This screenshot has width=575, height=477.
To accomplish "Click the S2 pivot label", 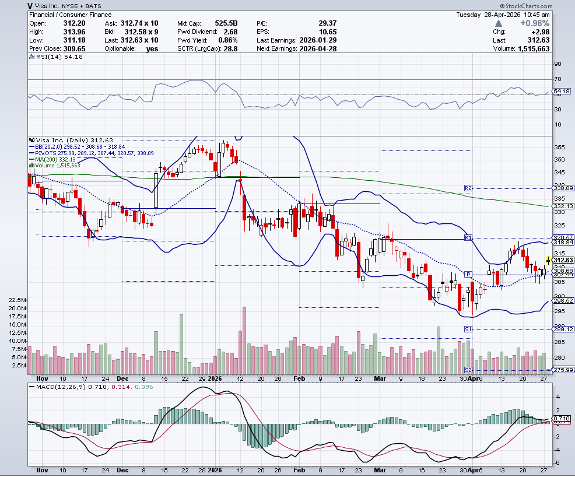I will click(468, 370).
